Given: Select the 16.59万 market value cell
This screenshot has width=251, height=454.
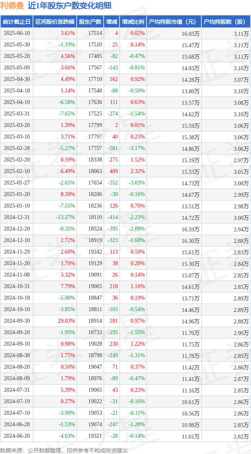Looking at the screenshot, I should (174, 229).
